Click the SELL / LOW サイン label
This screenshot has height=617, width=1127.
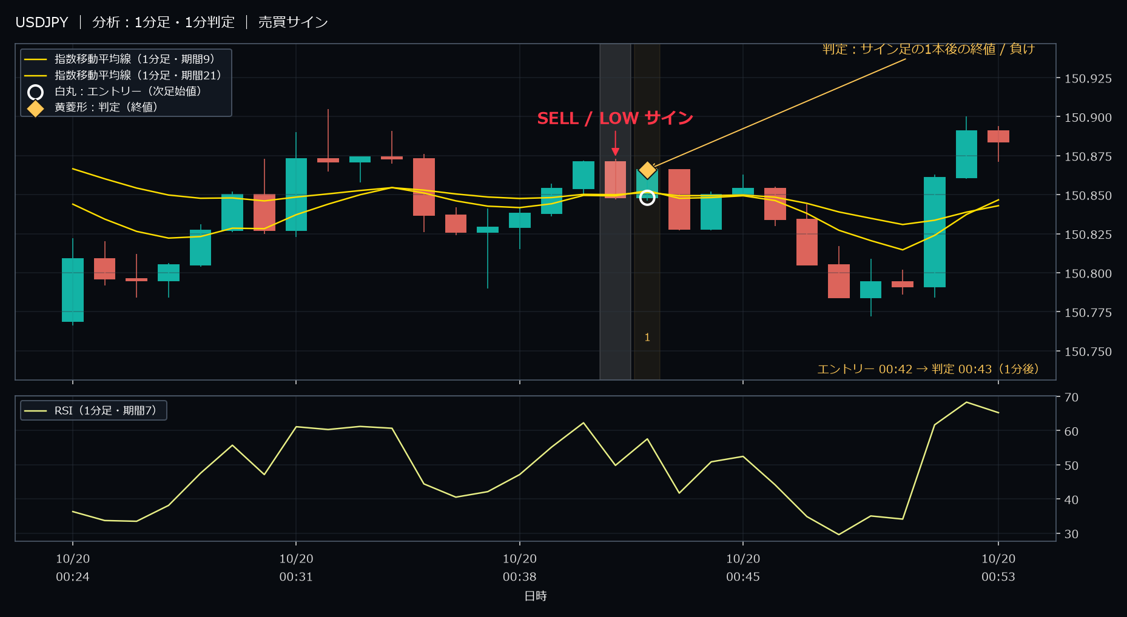(615, 118)
